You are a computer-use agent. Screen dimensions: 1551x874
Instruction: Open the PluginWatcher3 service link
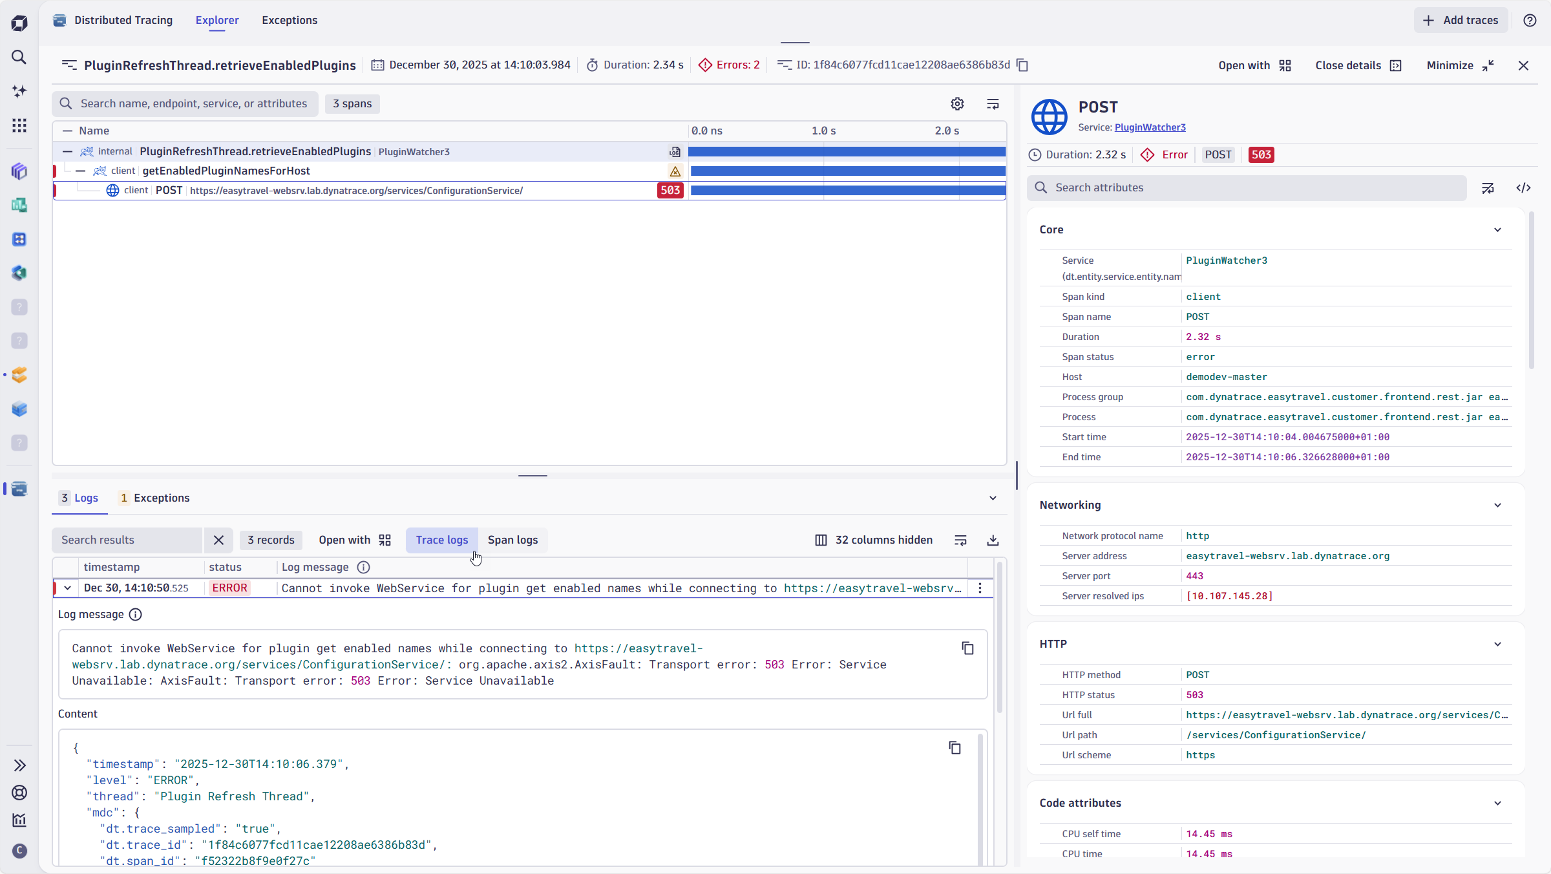(1150, 128)
